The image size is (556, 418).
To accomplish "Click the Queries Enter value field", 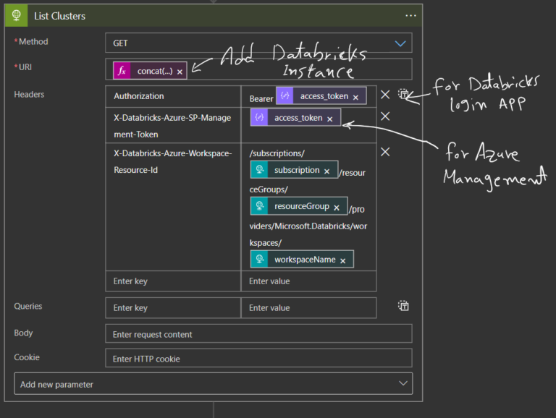I will point(308,308).
